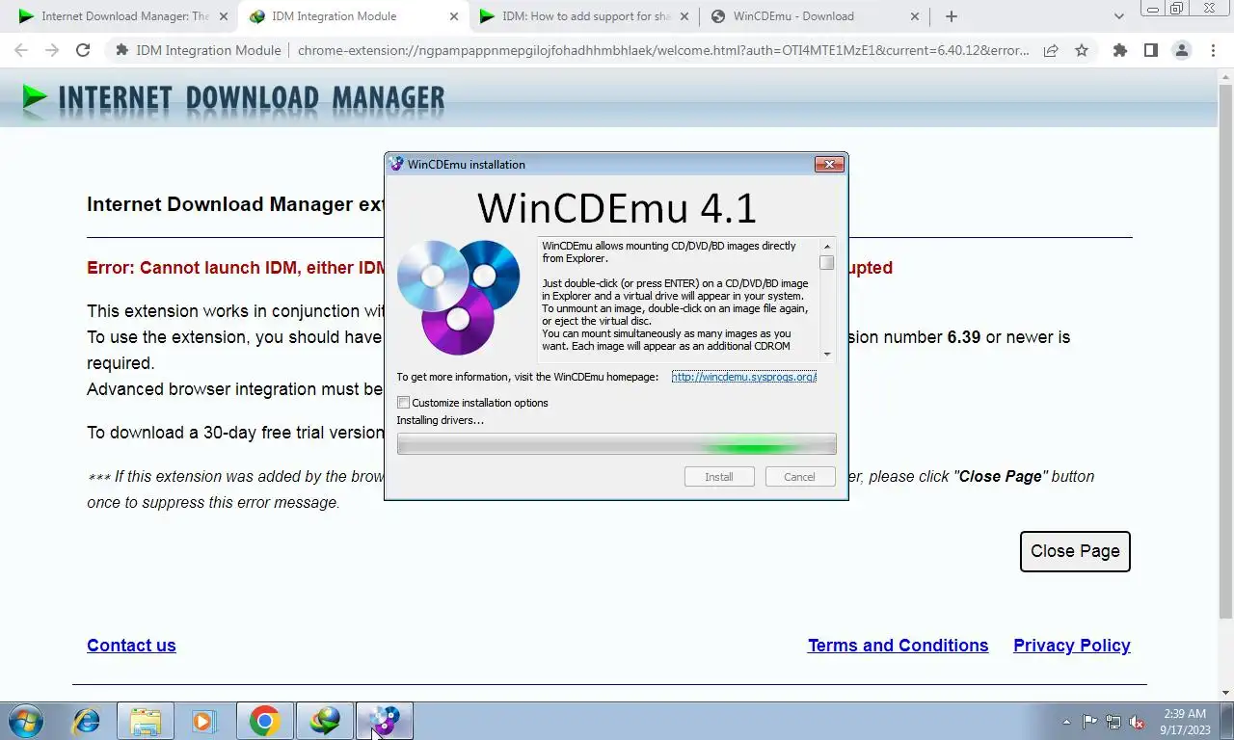Open Windows Explorer from taskbar
The image size is (1234, 740).
tap(146, 721)
